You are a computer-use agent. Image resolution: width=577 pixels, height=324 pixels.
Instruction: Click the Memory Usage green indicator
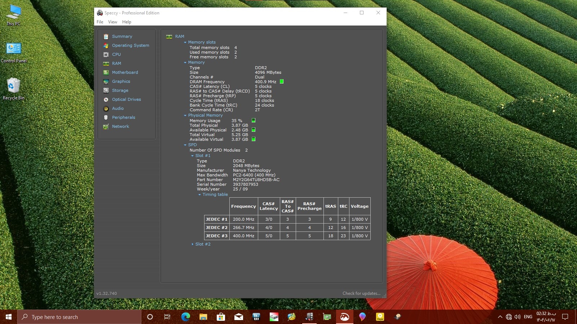coord(254,120)
